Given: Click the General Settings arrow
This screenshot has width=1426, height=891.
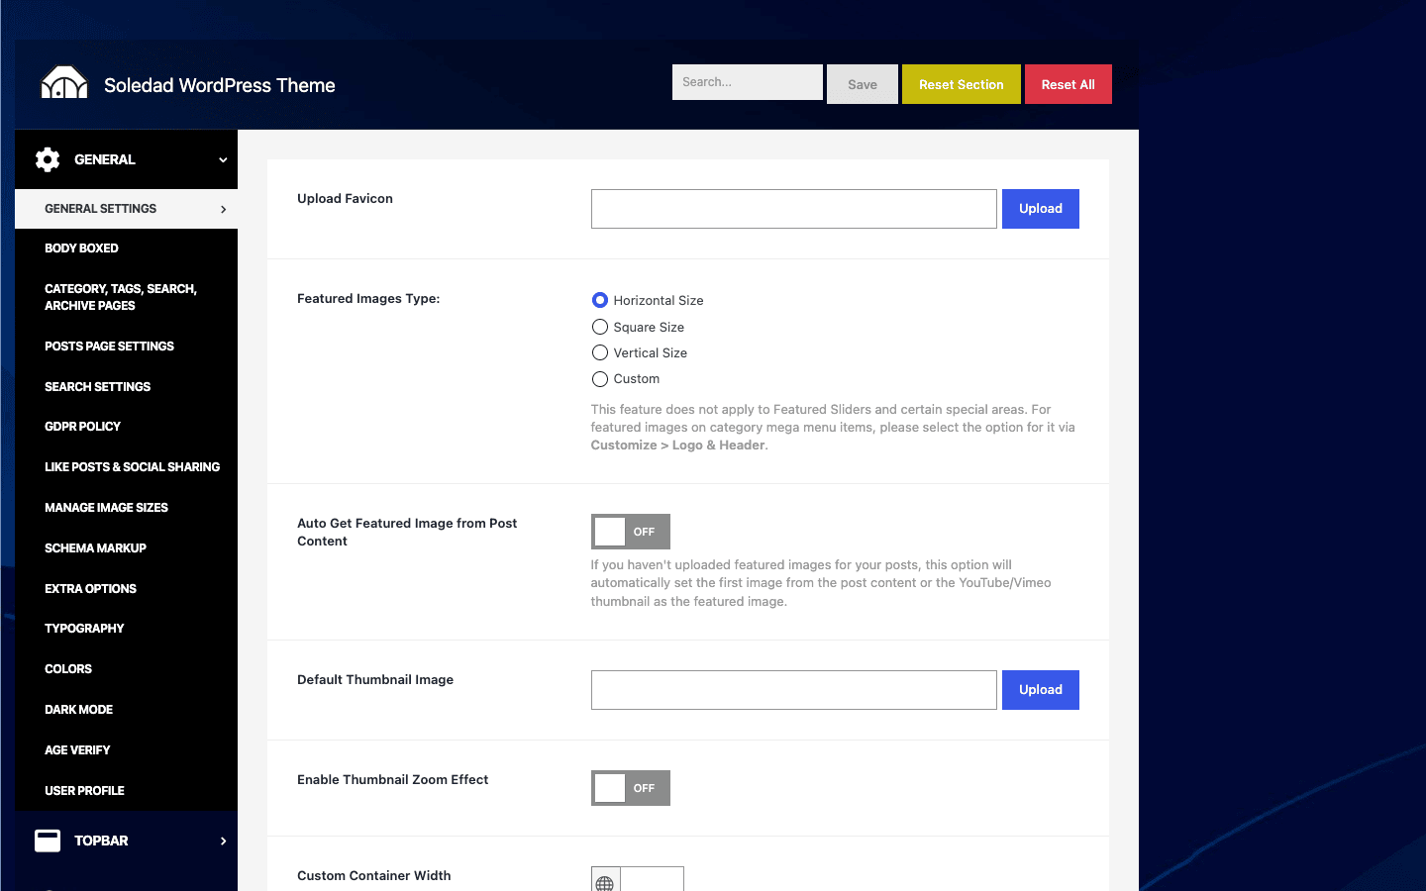Looking at the screenshot, I should coord(223,209).
